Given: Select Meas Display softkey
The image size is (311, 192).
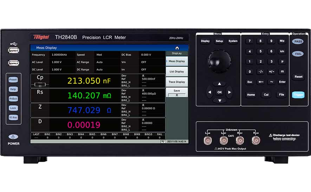Looking at the screenshot, I should 177,61.
